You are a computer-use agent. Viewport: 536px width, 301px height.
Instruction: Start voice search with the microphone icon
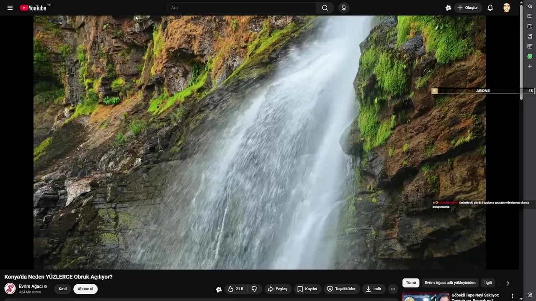[x=344, y=8]
